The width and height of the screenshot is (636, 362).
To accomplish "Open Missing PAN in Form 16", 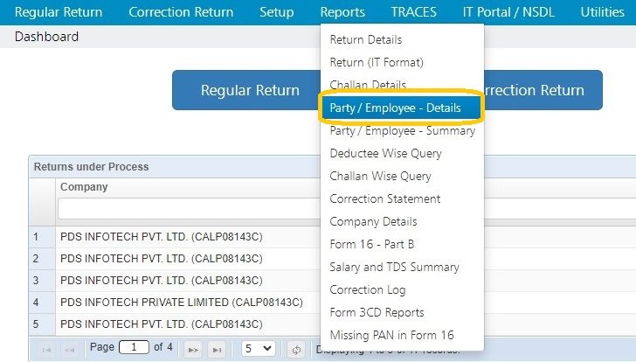I will coord(391,335).
